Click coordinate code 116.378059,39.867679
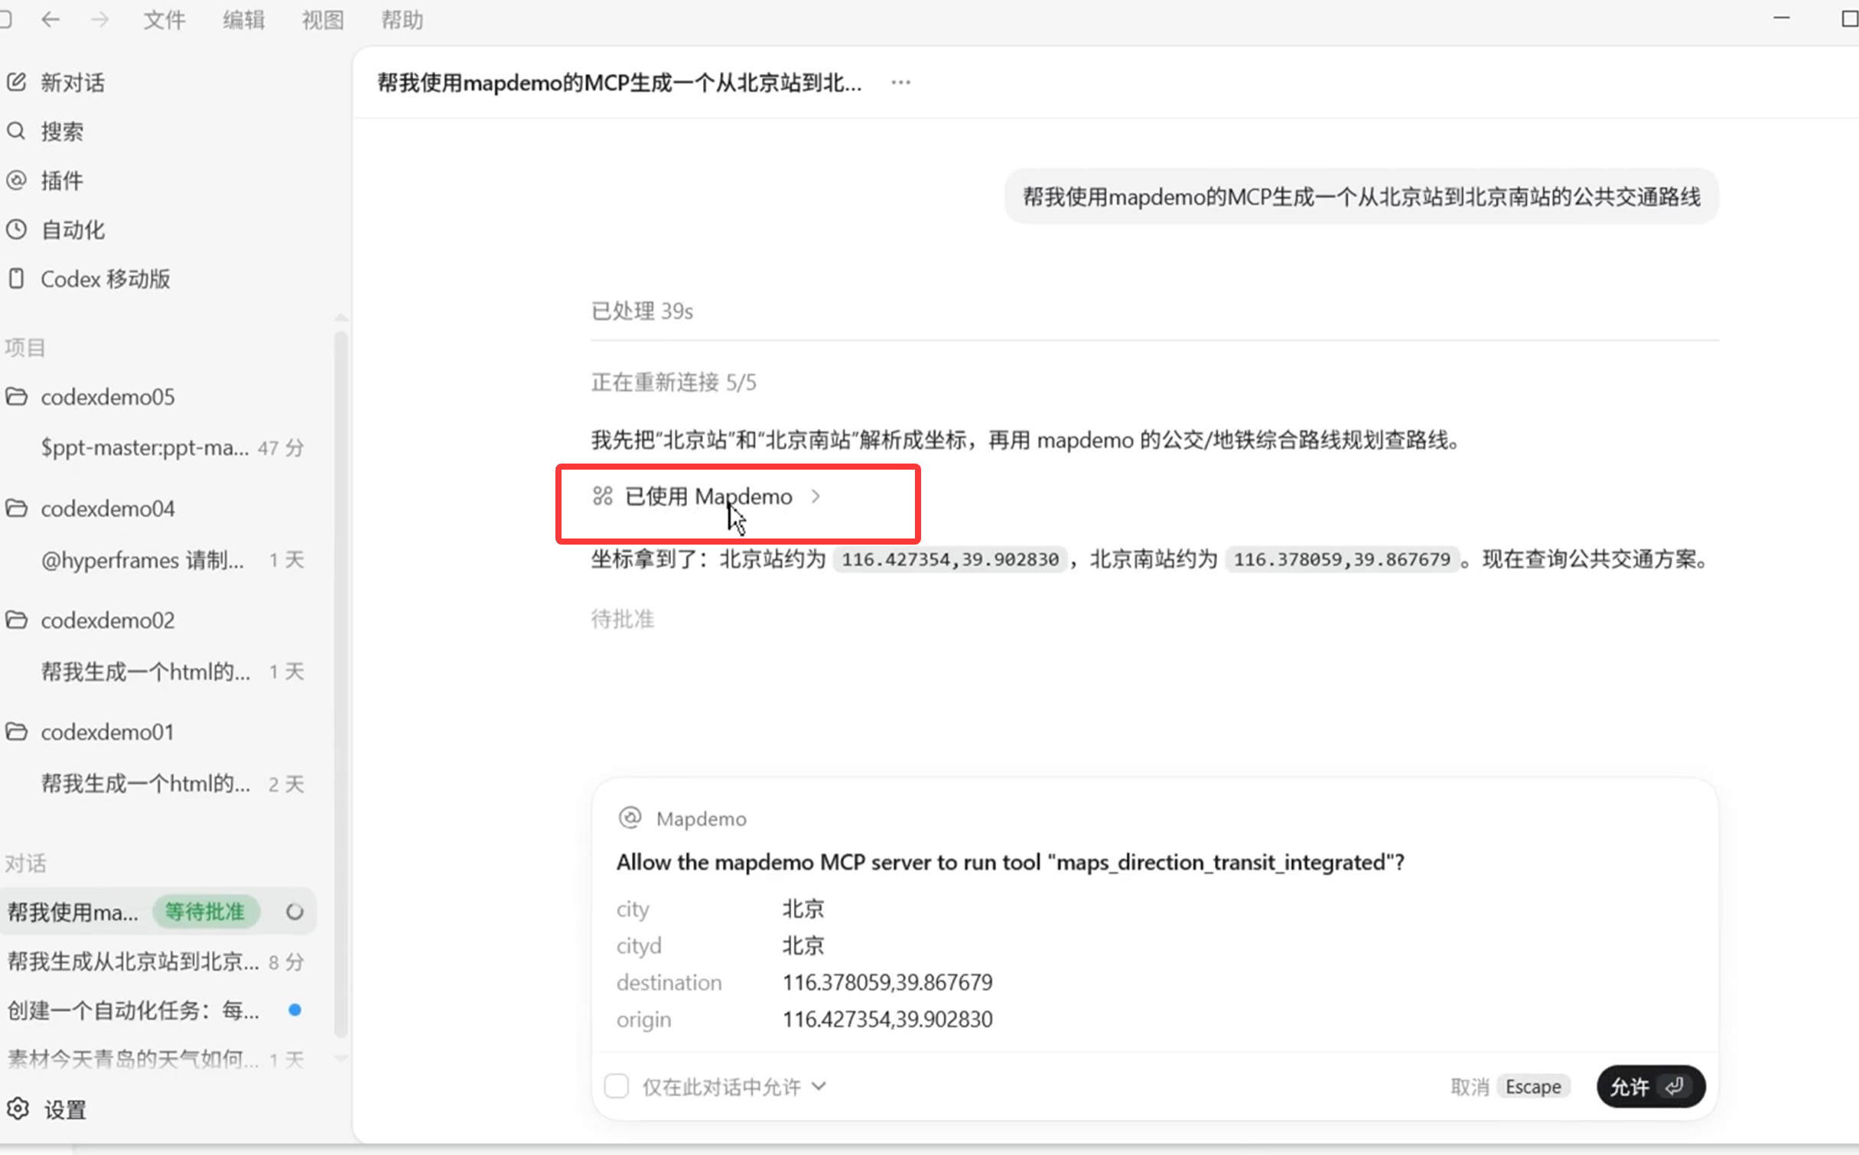This screenshot has height=1155, width=1859. click(1342, 560)
